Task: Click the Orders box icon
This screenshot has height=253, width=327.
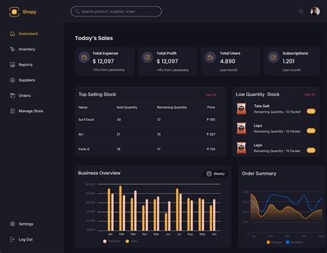Action: click(12, 95)
